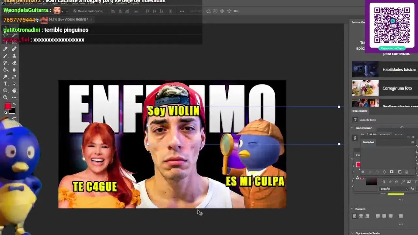Swap foreground and background colors
This screenshot has height=235, width=418.
14,104
